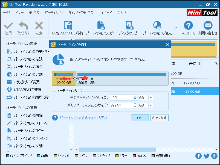Open unit dropdown for 新しいパーティションのサイズ

tap(151, 105)
